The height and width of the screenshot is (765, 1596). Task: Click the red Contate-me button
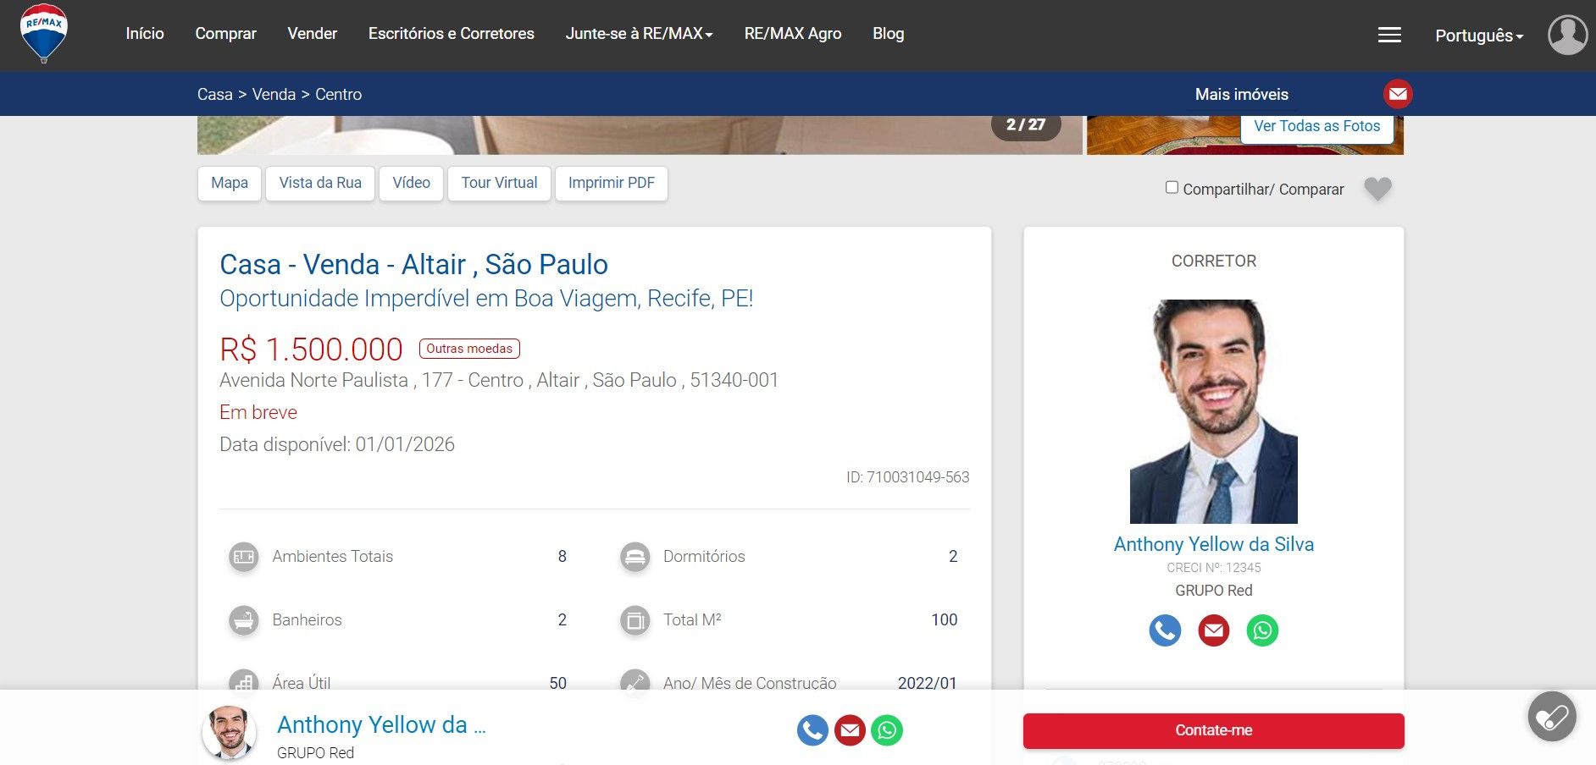click(1214, 731)
